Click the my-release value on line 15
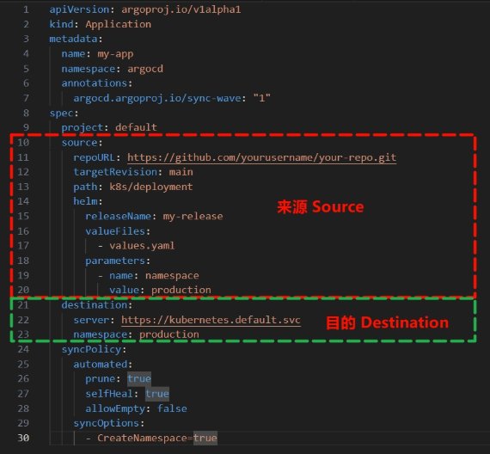The width and height of the screenshot is (490, 454). (193, 216)
